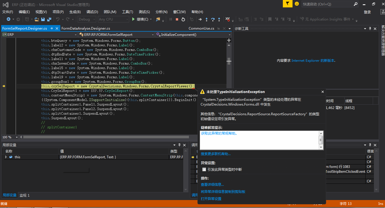Click the editor vertical scrollbar thumb
Image resolution: width=385 pixels, height=208 pixels.
(x=229, y=61)
